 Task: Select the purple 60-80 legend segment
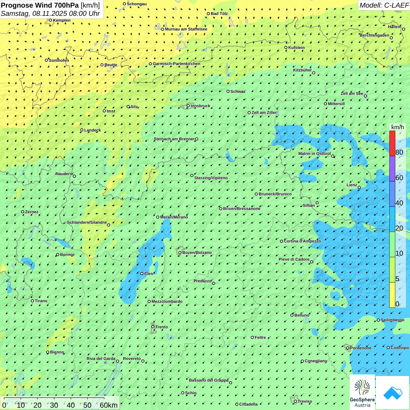click(392, 169)
